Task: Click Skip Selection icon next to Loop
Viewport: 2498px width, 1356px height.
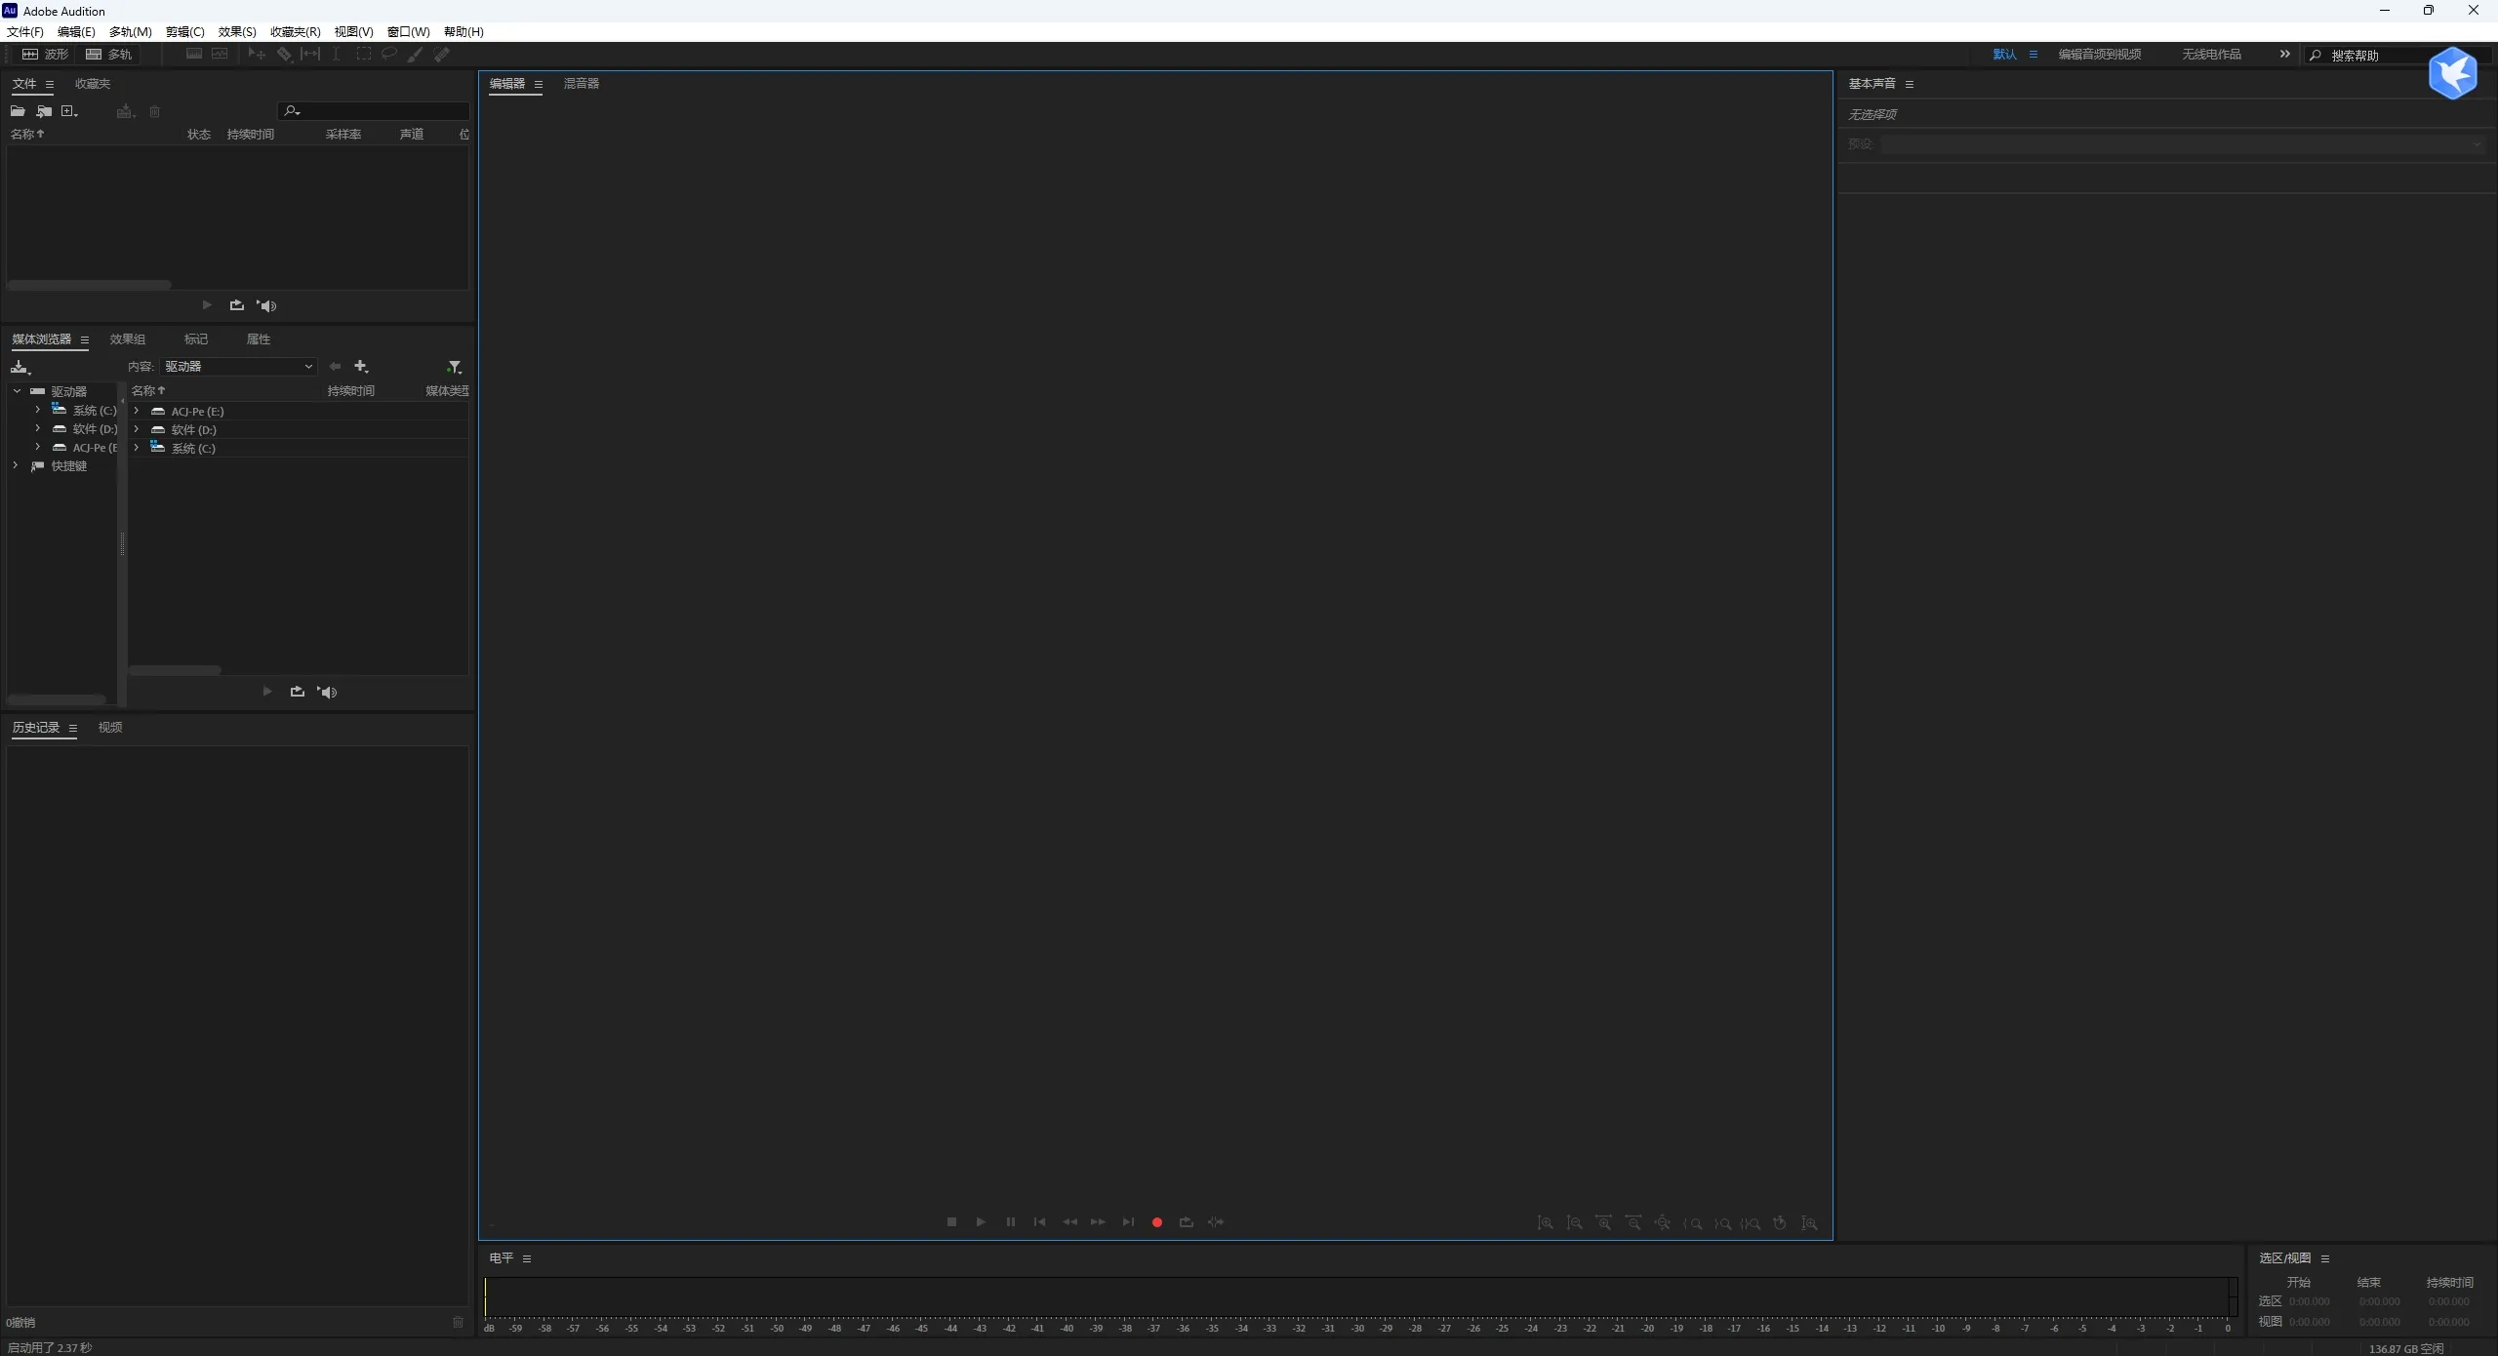Action: click(x=1216, y=1222)
